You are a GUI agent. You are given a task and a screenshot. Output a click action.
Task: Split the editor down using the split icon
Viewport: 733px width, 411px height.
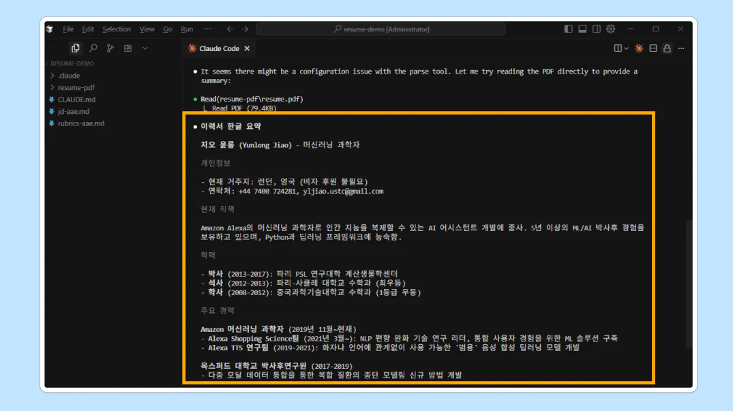pyautogui.click(x=653, y=48)
